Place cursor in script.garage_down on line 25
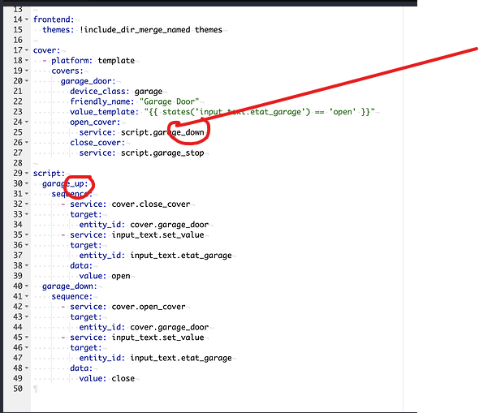The image size is (479, 413). (x=162, y=132)
